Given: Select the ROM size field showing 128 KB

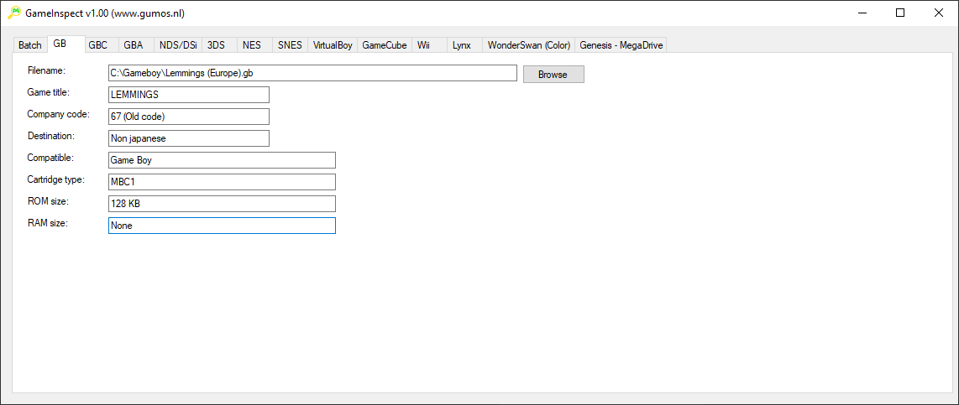Looking at the screenshot, I should [x=222, y=204].
